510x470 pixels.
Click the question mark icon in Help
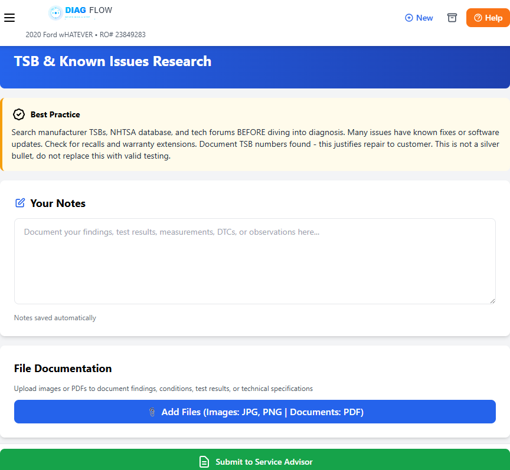point(478,18)
